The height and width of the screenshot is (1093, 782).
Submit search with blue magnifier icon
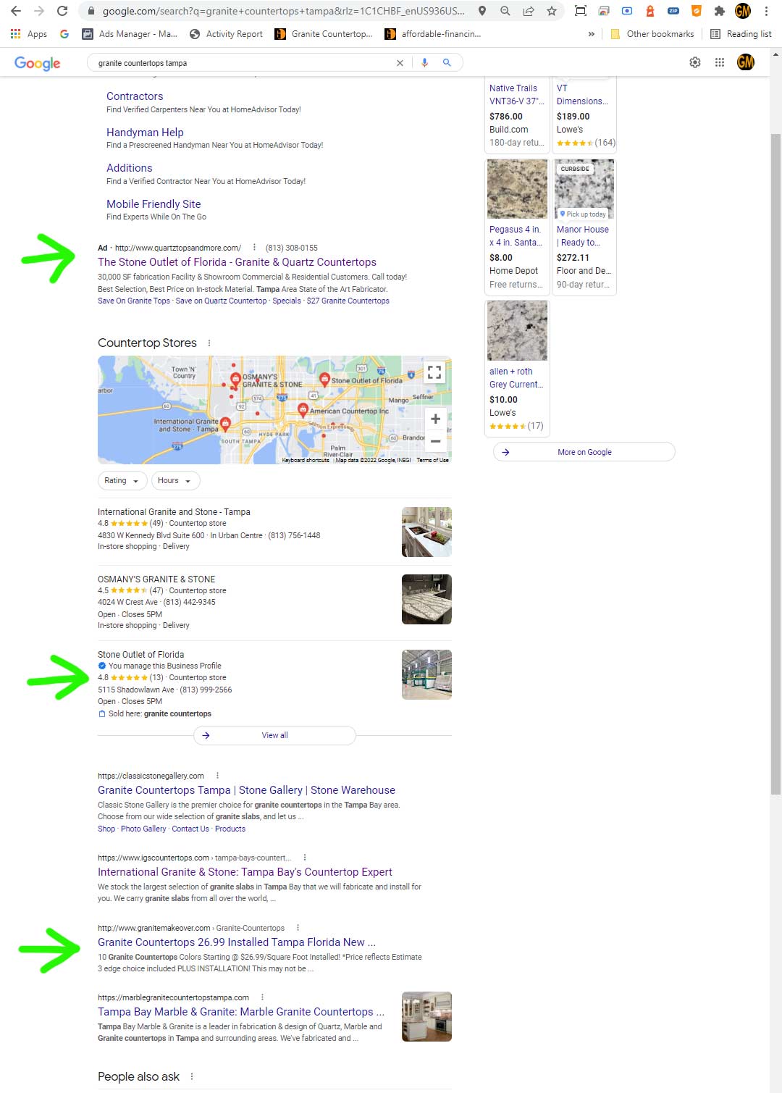[447, 63]
